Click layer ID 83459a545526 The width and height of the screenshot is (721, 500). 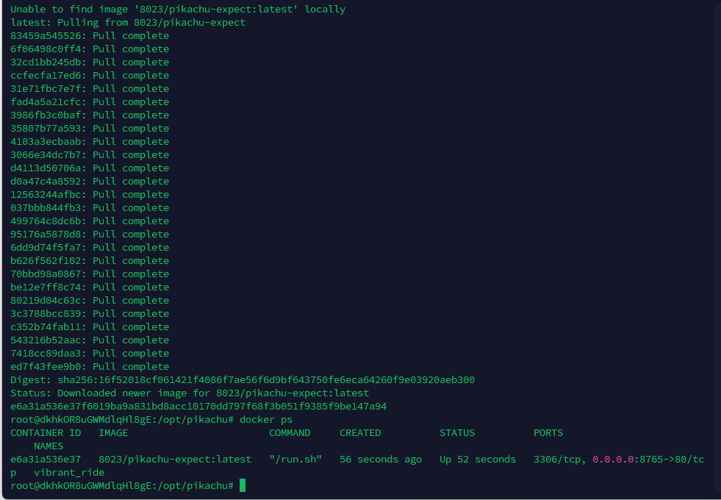[x=49, y=36]
